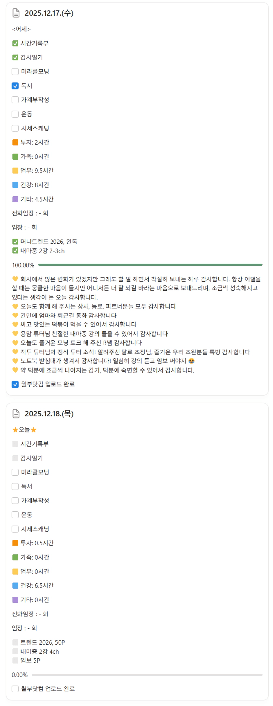The height and width of the screenshot is (706, 273).
Task: Click the empty 0.00% progress bar
Action: [147, 675]
